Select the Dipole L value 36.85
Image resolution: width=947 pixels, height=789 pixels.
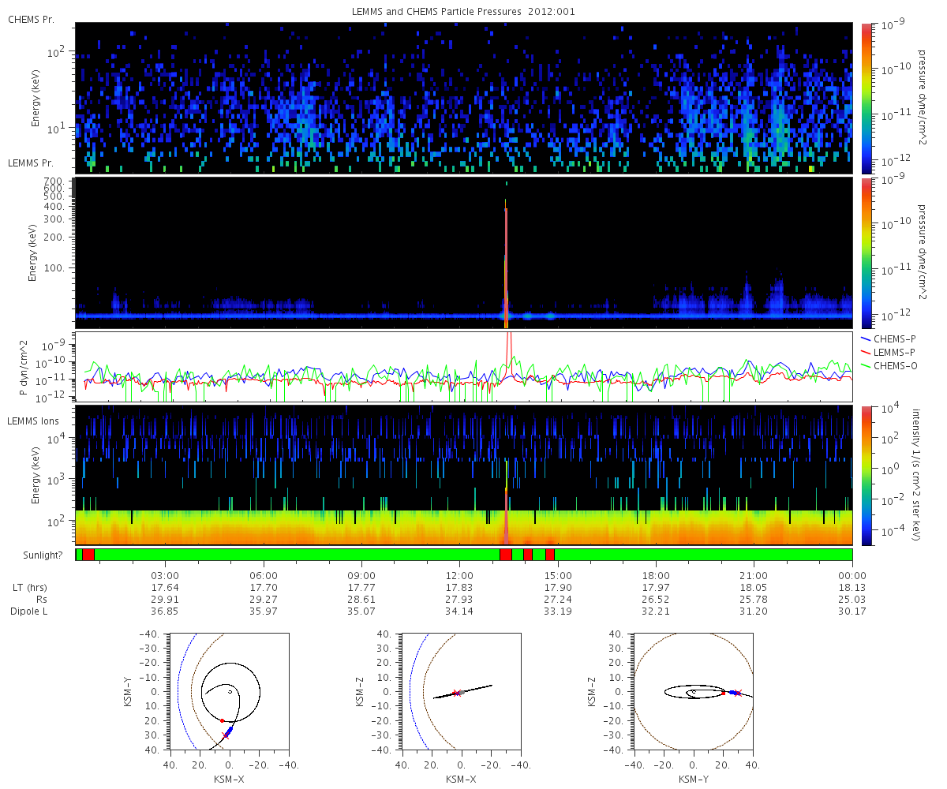pos(165,611)
